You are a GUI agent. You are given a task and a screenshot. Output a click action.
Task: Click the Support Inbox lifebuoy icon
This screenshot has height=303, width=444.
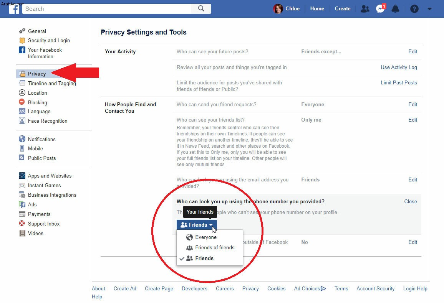pyautogui.click(x=22, y=223)
